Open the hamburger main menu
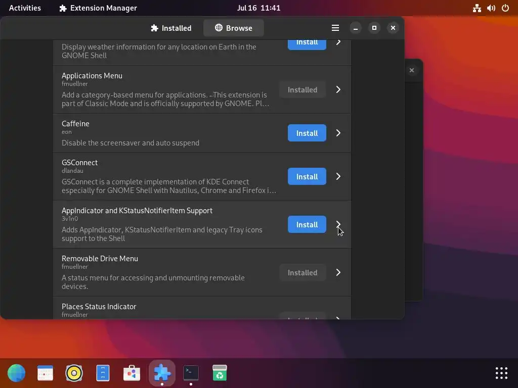Image resolution: width=518 pixels, height=388 pixels. tap(335, 28)
